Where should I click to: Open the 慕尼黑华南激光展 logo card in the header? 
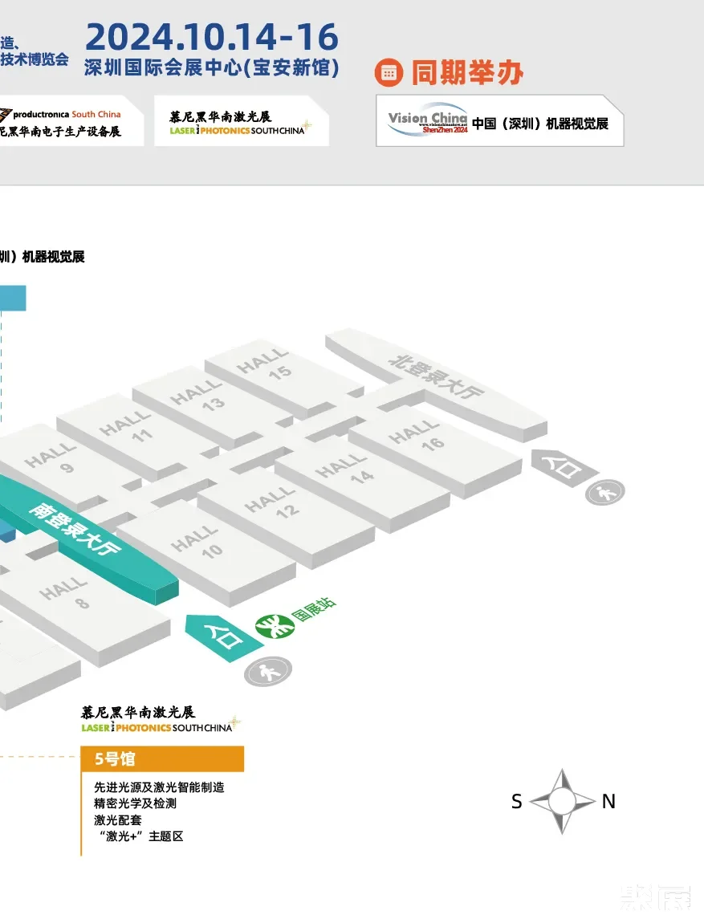coord(237,122)
